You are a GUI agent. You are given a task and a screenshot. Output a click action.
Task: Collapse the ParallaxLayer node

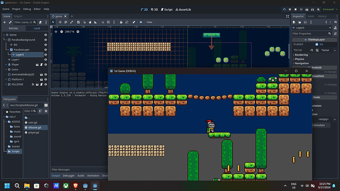pyautogui.click(x=8, y=50)
